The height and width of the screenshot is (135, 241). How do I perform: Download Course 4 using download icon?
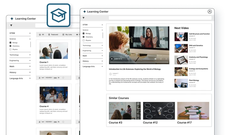click(40, 122)
